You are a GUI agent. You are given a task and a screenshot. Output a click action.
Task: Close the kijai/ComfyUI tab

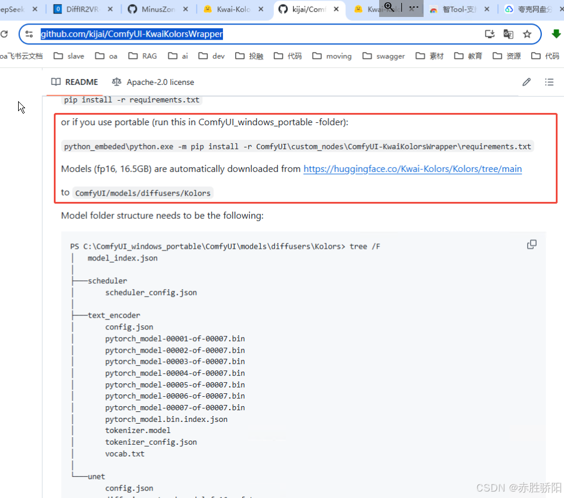pyautogui.click(x=336, y=9)
